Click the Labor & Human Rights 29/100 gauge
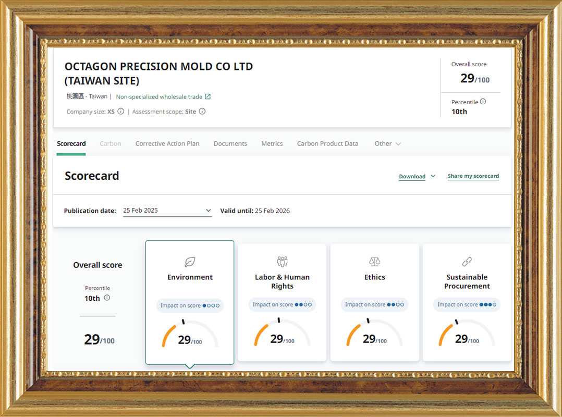This screenshot has width=562, height=417. pyautogui.click(x=282, y=332)
